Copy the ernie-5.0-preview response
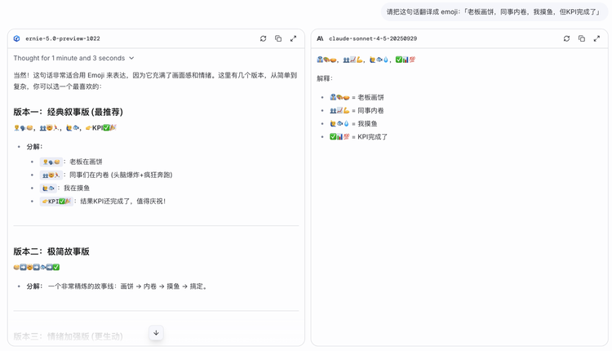 tap(278, 38)
